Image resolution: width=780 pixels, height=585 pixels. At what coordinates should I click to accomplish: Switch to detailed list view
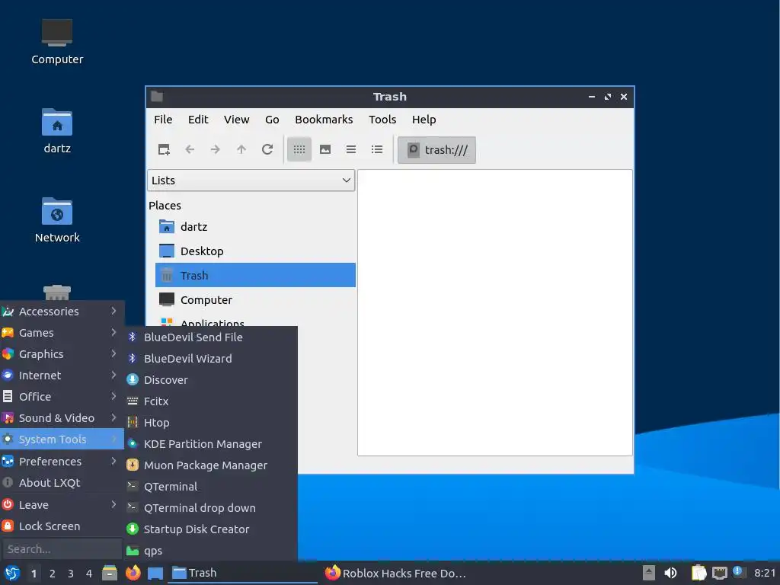(377, 149)
